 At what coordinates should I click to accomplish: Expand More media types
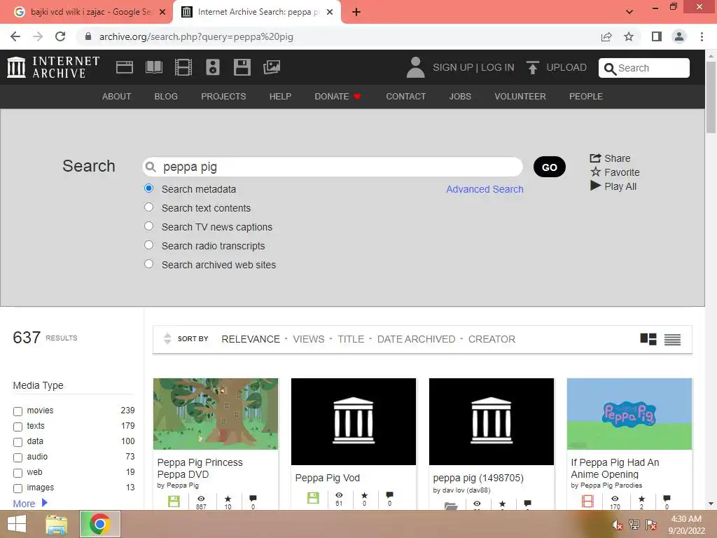[x=30, y=503]
